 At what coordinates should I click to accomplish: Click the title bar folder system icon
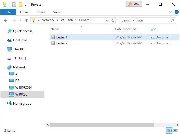click(5, 4)
